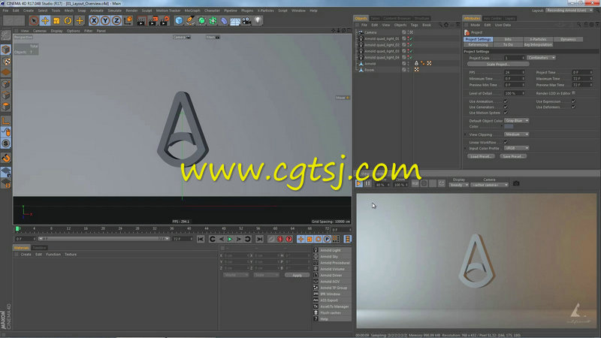Screen dimensions: 601x338
Task: Click the timeline frame 36 marker
Action: (172, 228)
